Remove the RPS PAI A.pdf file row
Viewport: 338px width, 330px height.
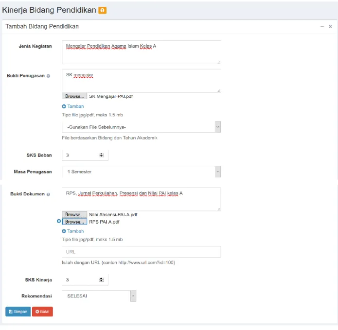(59, 221)
